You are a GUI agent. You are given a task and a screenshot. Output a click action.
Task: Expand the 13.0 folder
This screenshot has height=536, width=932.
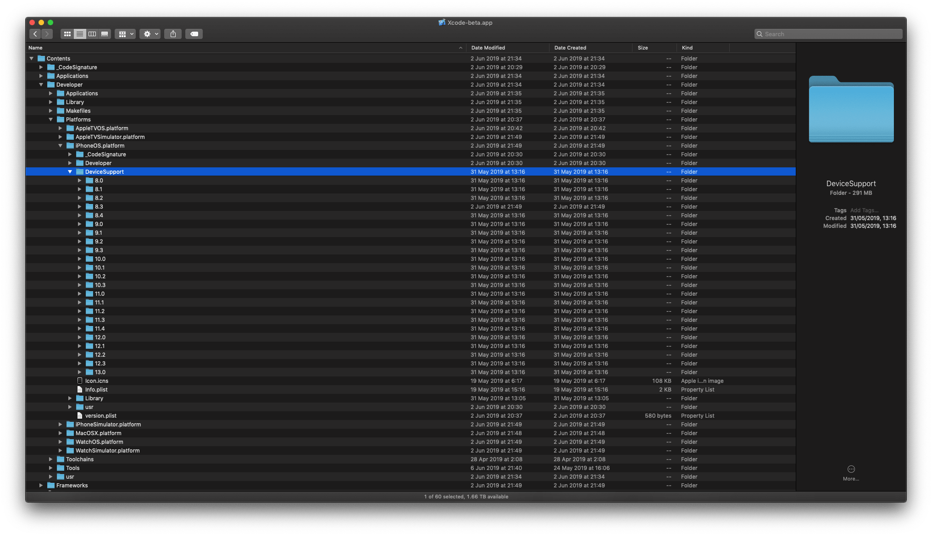click(x=80, y=372)
